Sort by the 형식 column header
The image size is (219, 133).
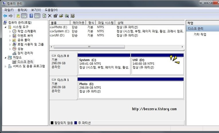(x=91, y=23)
